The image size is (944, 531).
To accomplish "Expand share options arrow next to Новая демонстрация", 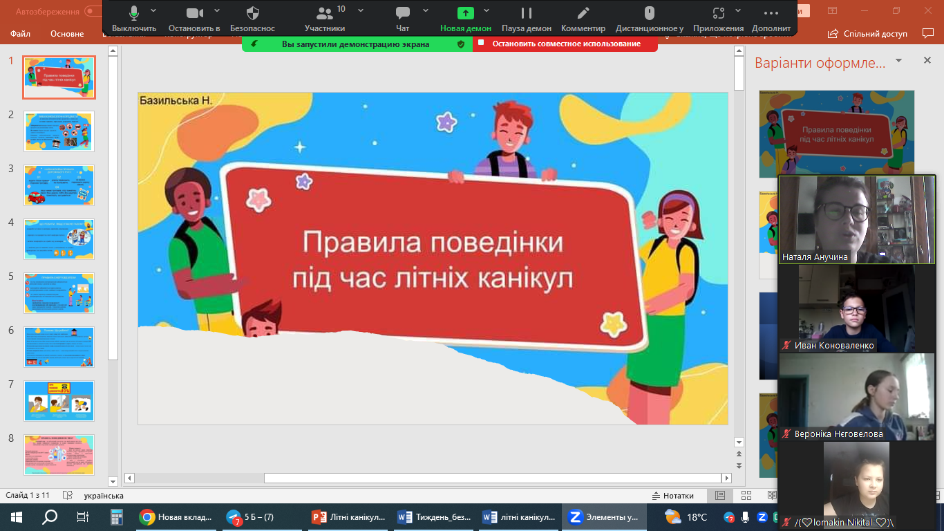I will (487, 11).
